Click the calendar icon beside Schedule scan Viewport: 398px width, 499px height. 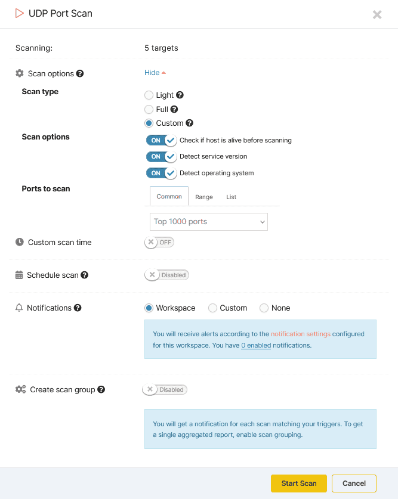pos(19,275)
